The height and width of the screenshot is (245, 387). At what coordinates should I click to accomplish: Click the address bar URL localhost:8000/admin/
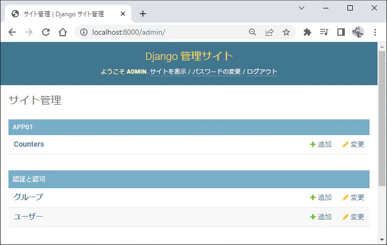129,32
